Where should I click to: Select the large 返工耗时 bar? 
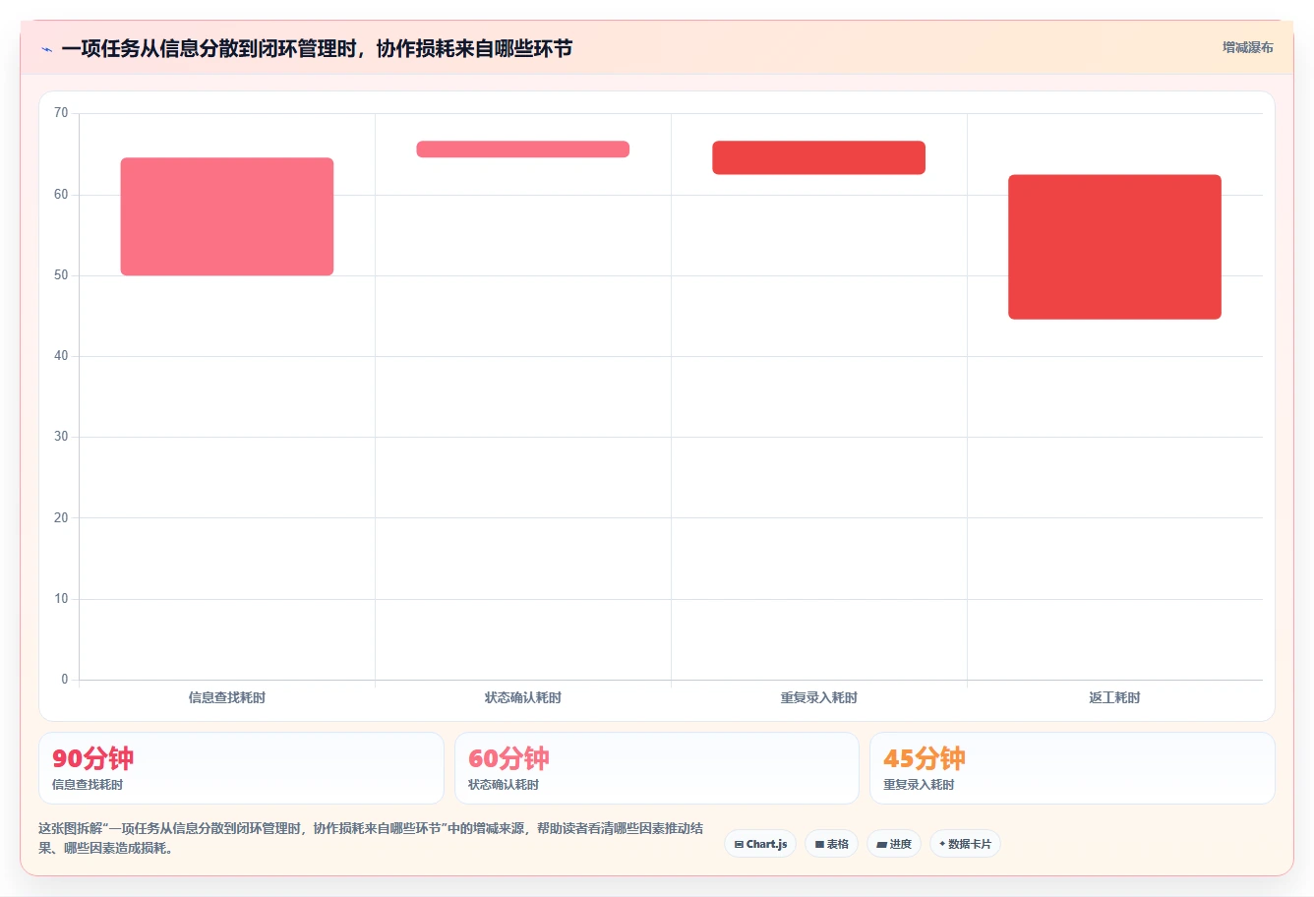[x=1114, y=247]
